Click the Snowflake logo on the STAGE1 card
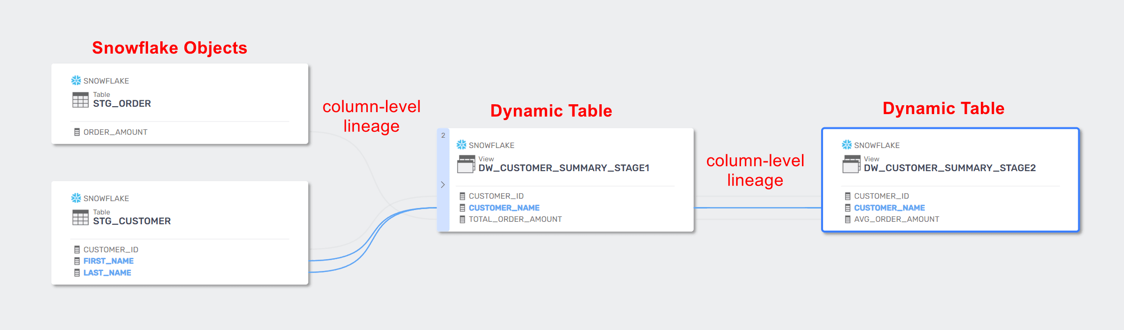Image resolution: width=1124 pixels, height=330 pixels. coord(461,145)
